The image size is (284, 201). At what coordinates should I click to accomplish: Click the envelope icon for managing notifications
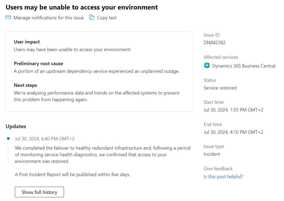click(x=8, y=18)
